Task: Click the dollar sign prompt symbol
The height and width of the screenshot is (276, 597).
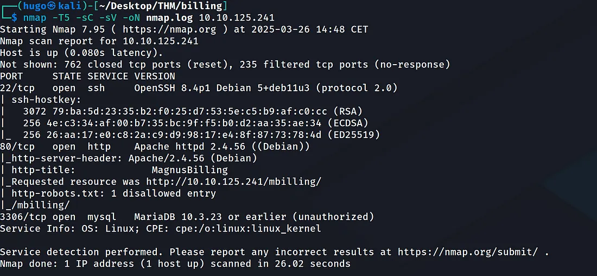Action: (x=15, y=18)
